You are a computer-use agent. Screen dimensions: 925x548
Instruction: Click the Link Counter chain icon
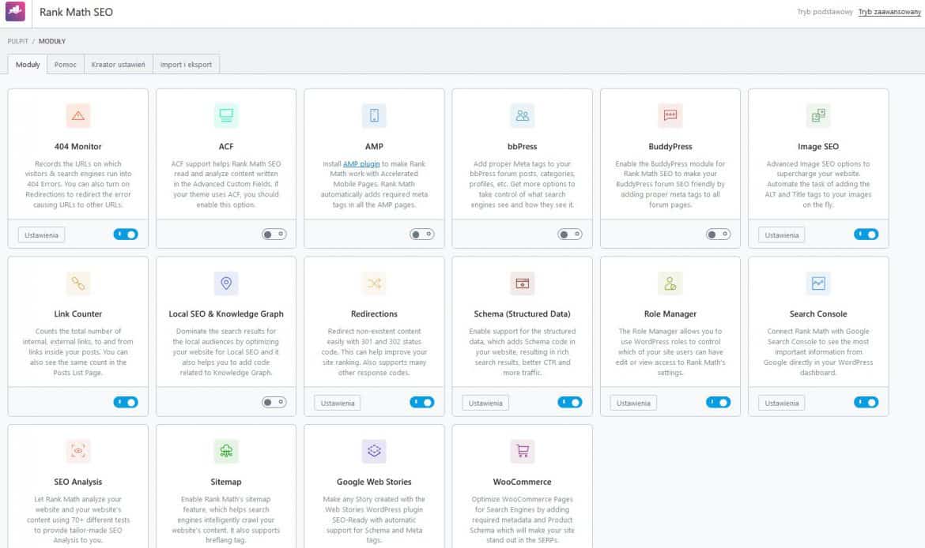[x=77, y=283]
